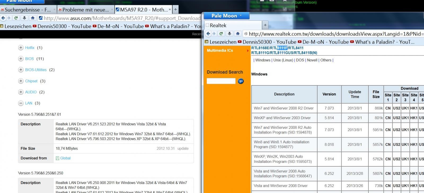Open RTL8111G/RTL8111GUS/RTL8411B(N) heading link
424x193 pixels.
(x=284, y=53)
